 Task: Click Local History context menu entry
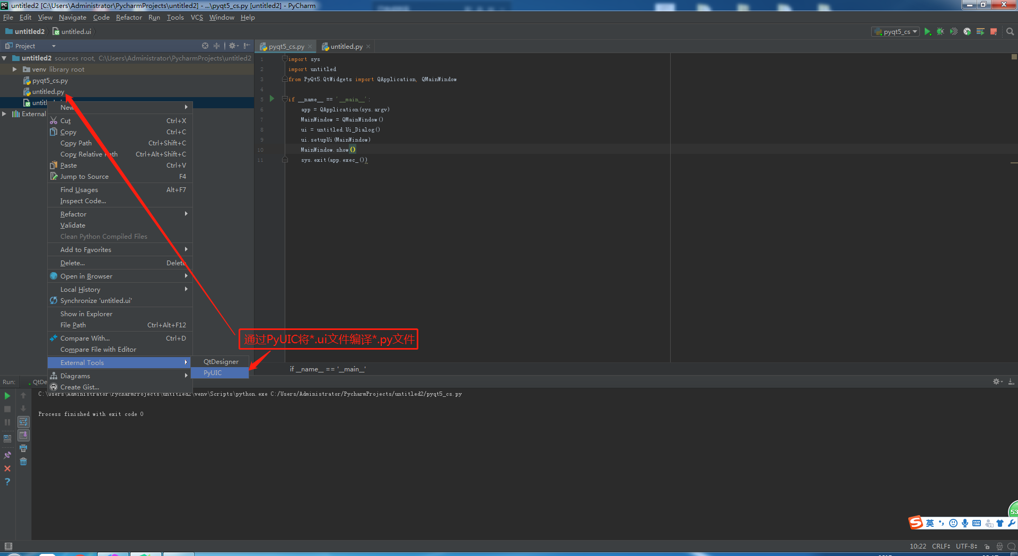[120, 290]
